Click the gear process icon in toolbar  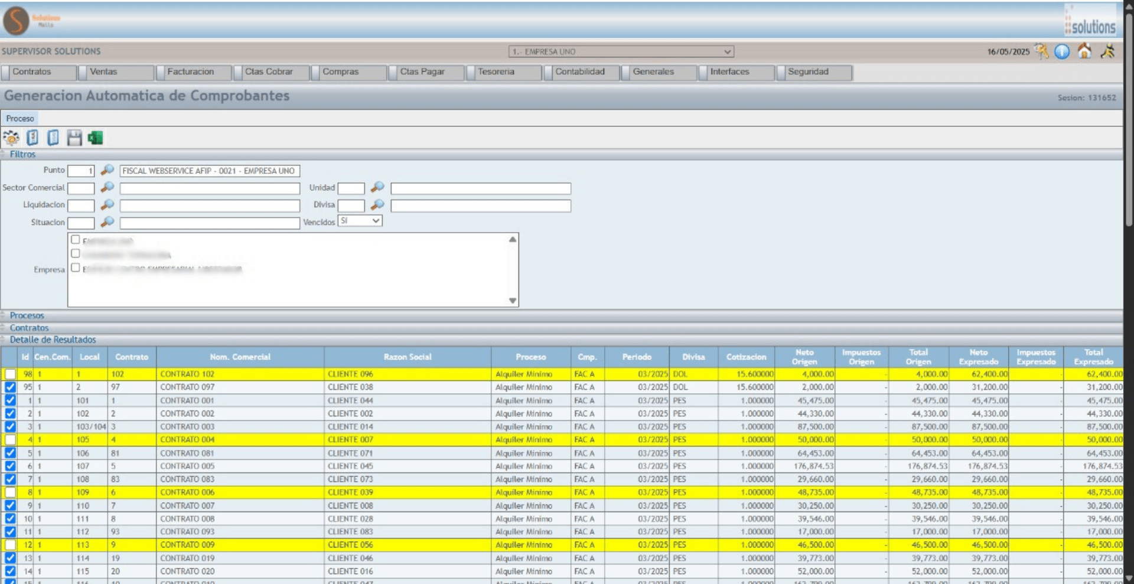(11, 138)
